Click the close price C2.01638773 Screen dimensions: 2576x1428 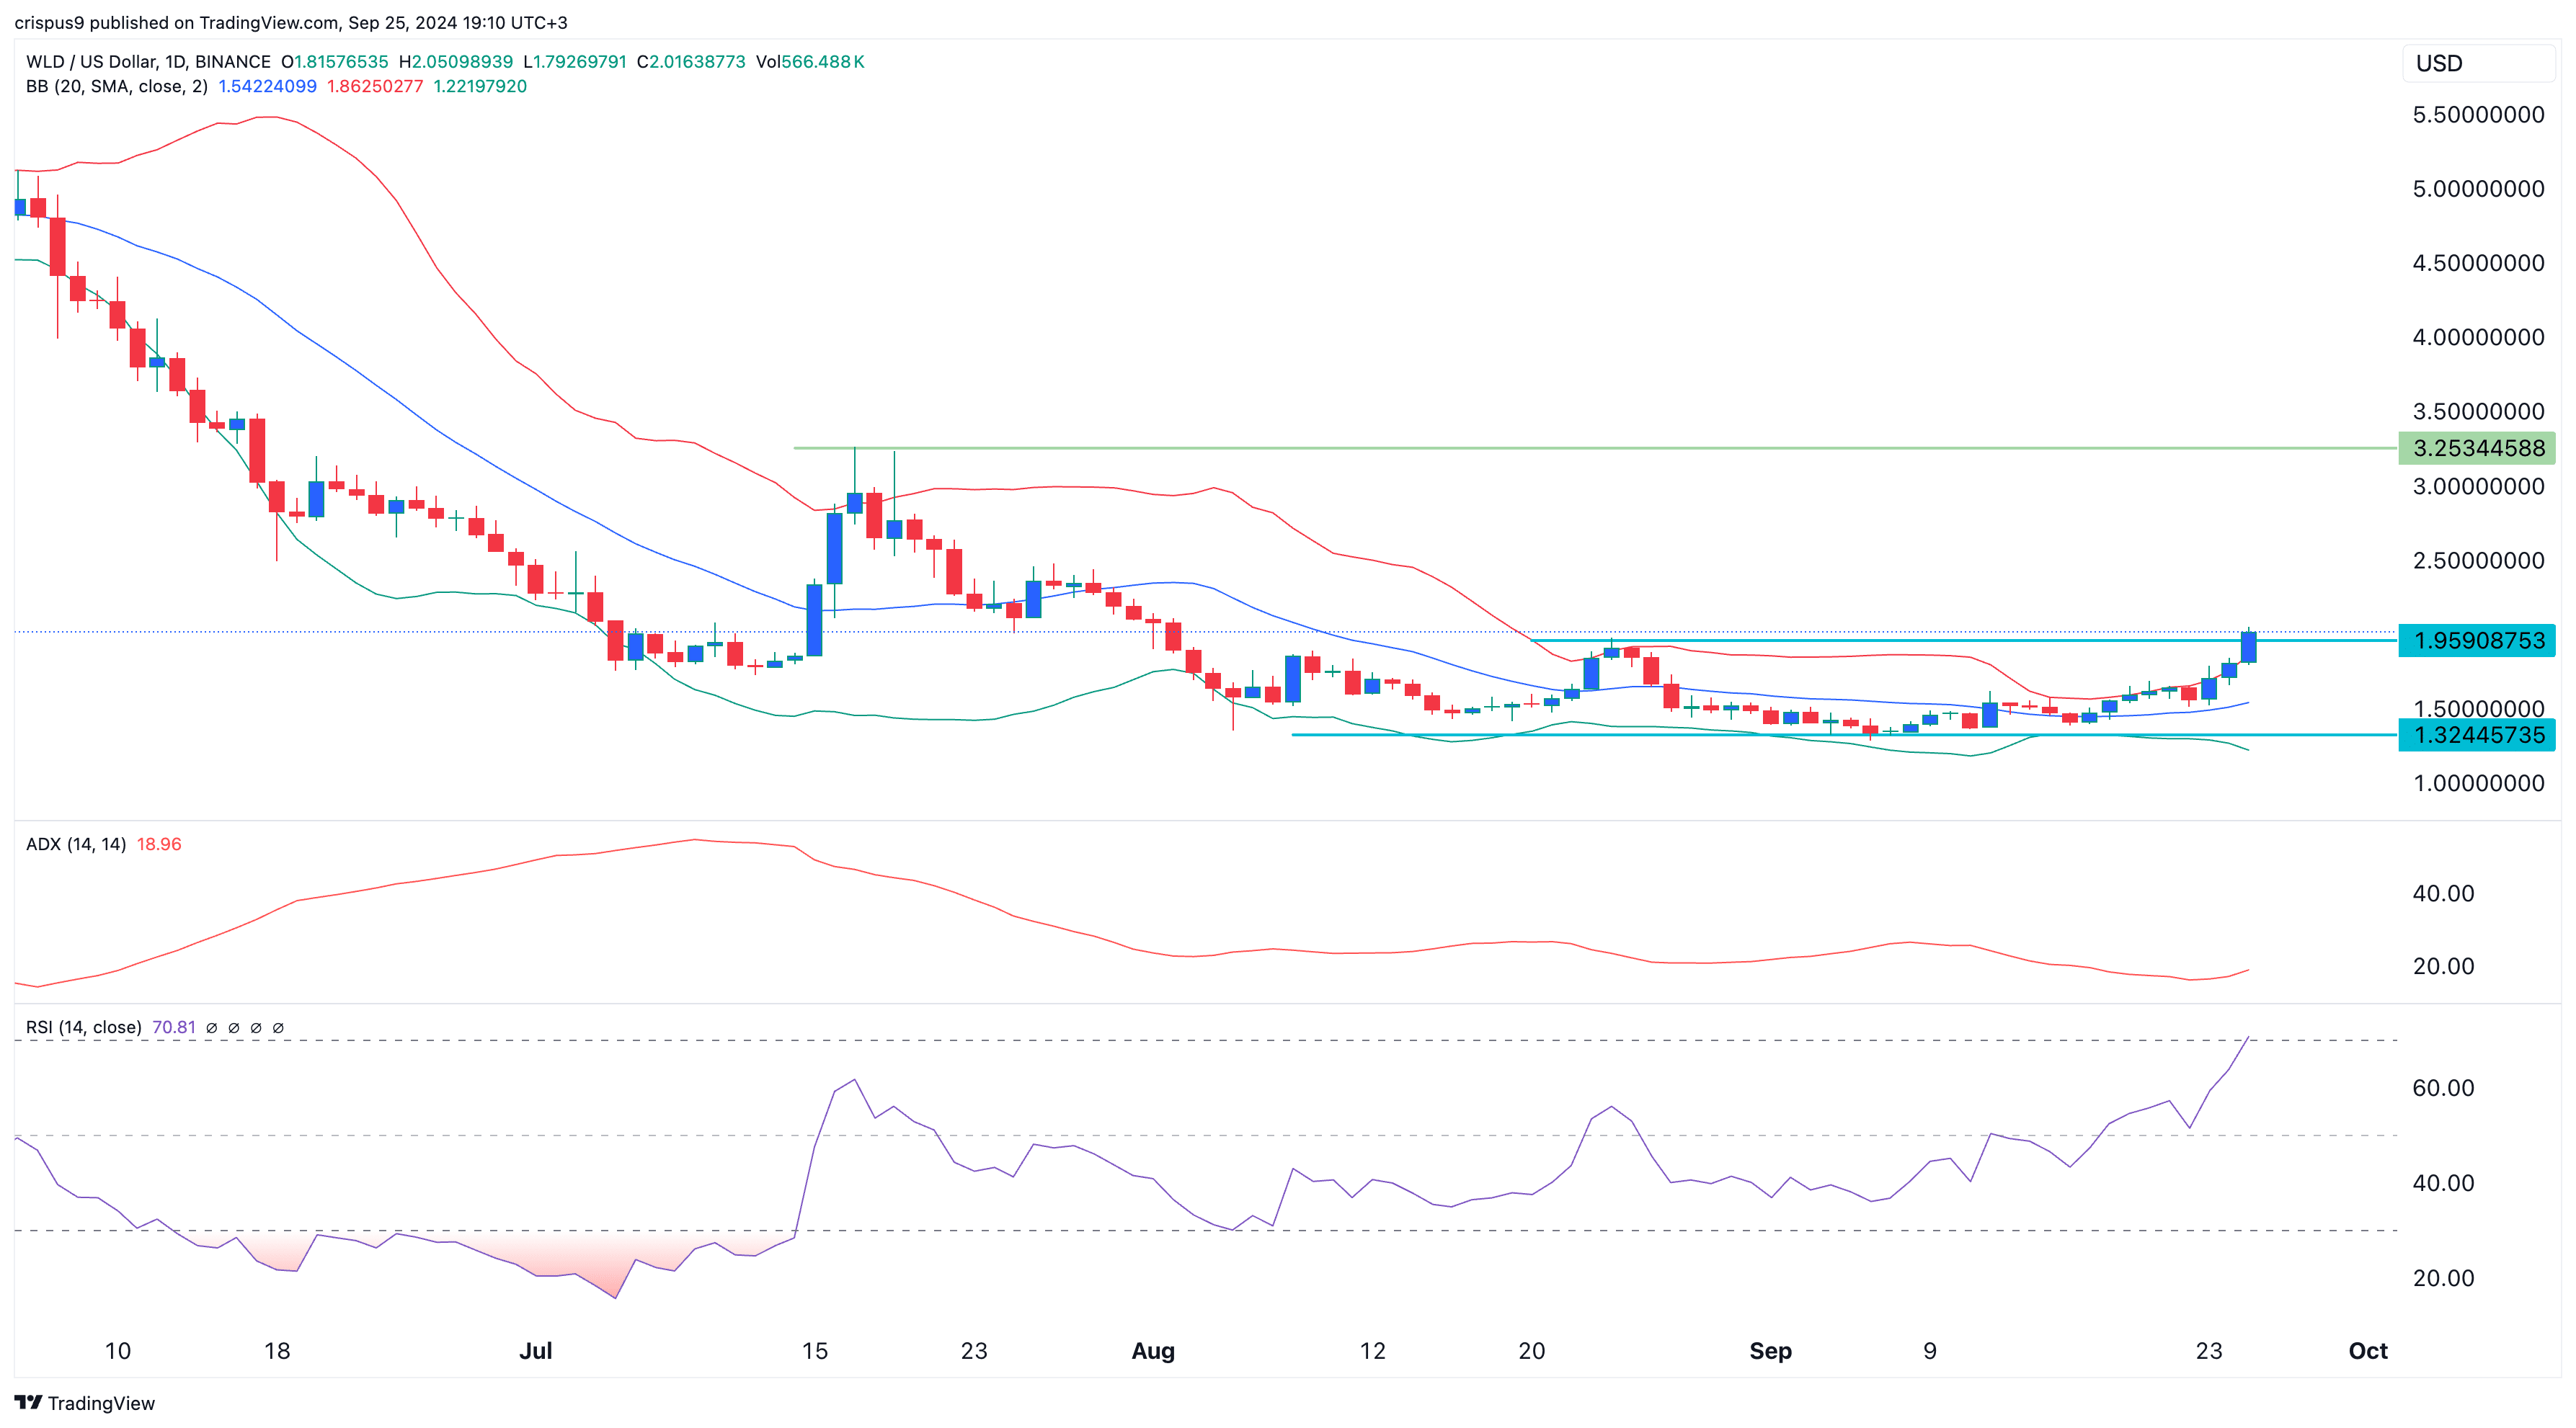point(691,62)
